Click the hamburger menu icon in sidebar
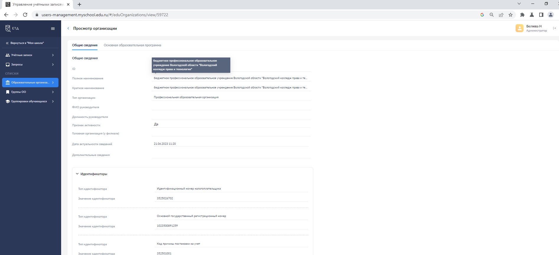This screenshot has height=255, width=559. click(x=53, y=29)
